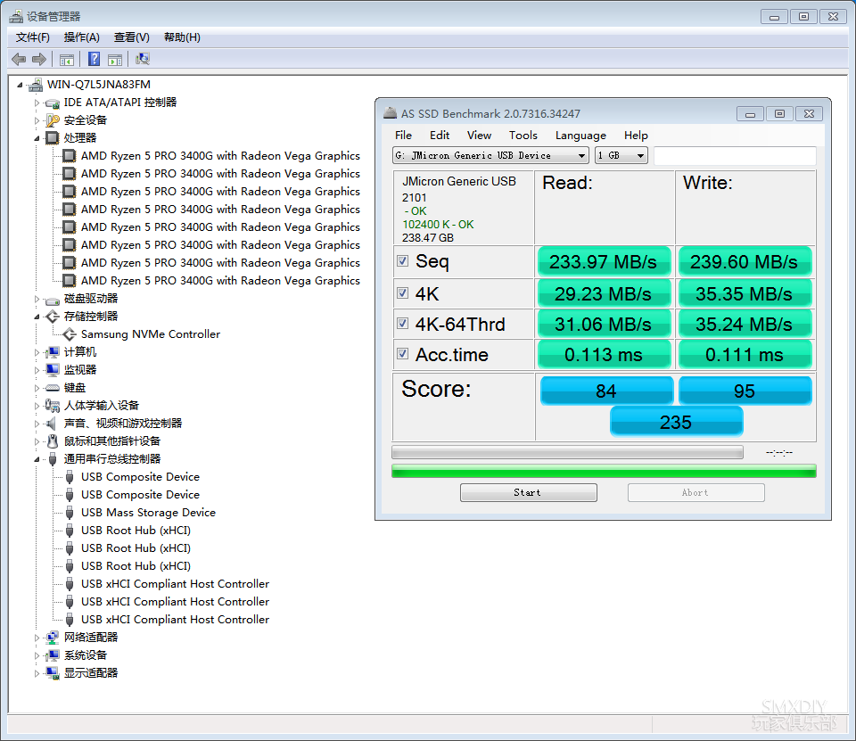Select the 鼠标和其他指针设备 mouse icon
Image resolution: width=856 pixels, height=741 pixels.
tap(53, 441)
